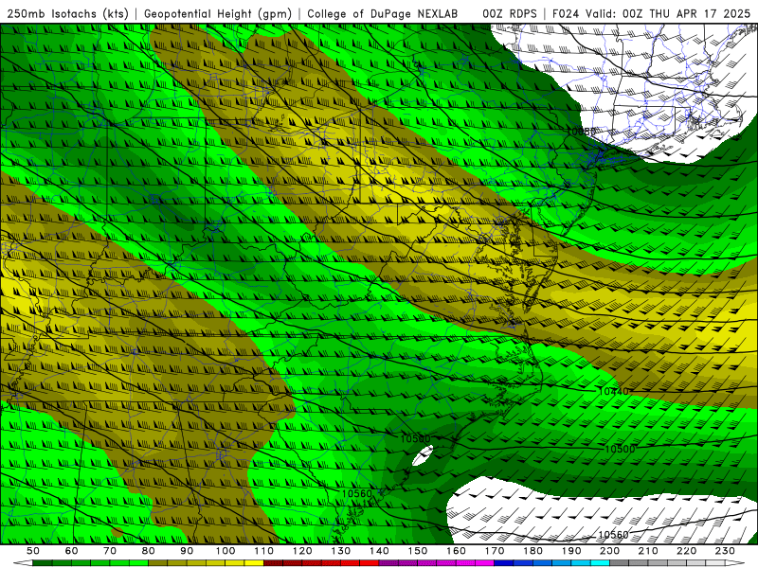Click the 180 kts color bar label

click(x=532, y=551)
